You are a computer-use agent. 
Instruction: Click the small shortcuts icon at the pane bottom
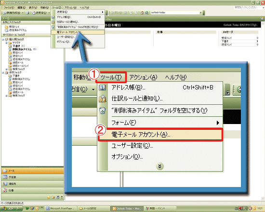point(58,197)
